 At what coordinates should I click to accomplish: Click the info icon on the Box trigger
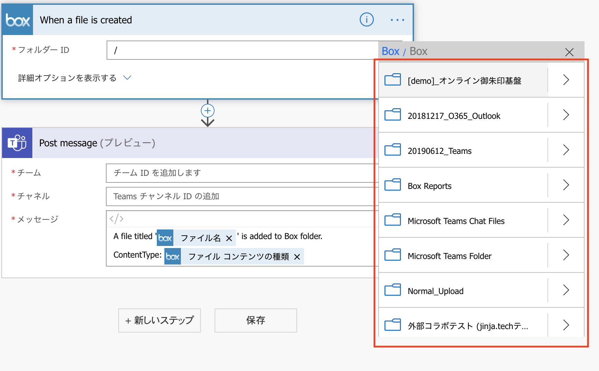[367, 20]
